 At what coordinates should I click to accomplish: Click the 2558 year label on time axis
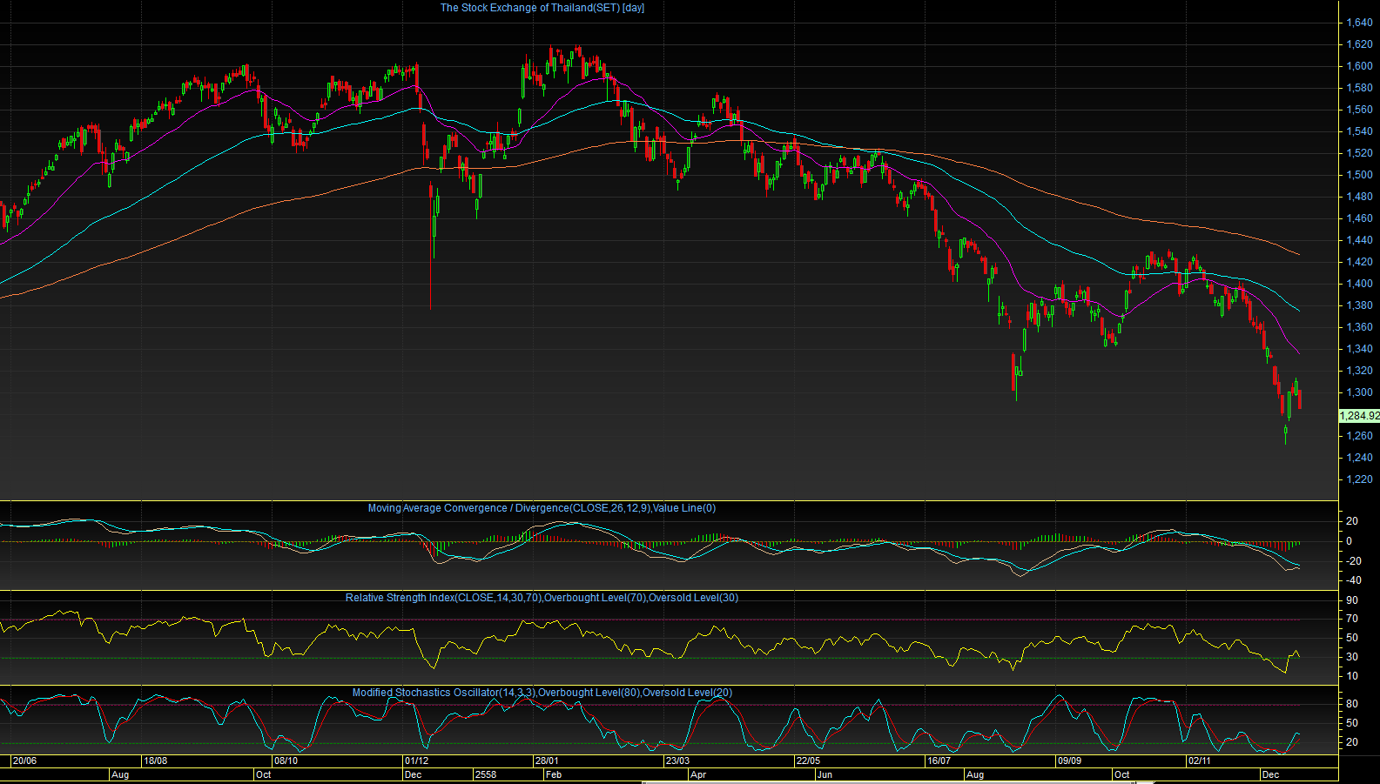click(486, 774)
